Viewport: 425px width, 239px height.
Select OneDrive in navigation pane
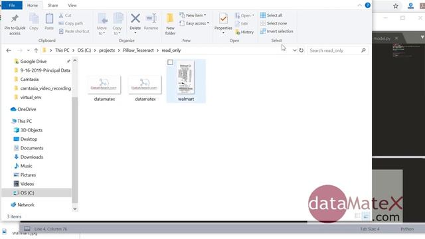pyautogui.click(x=27, y=109)
